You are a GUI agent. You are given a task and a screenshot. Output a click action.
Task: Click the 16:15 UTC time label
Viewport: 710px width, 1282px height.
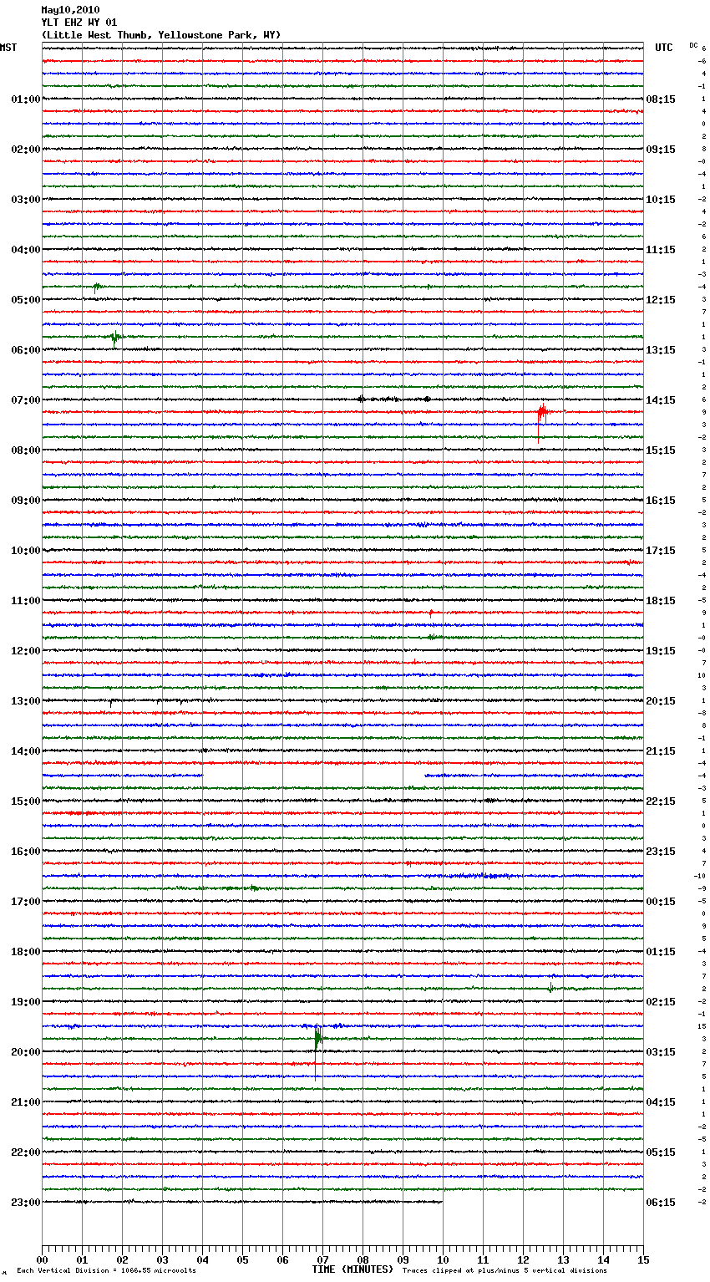(x=661, y=501)
